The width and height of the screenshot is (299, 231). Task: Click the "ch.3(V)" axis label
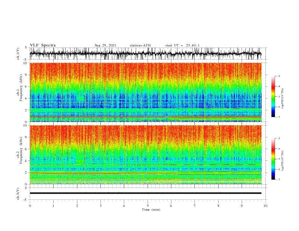tap(18, 194)
